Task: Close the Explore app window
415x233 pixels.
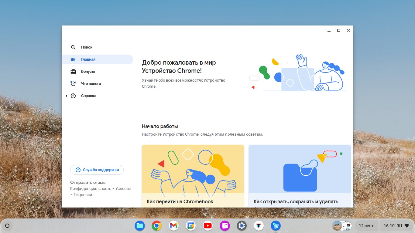Action: 348,30
